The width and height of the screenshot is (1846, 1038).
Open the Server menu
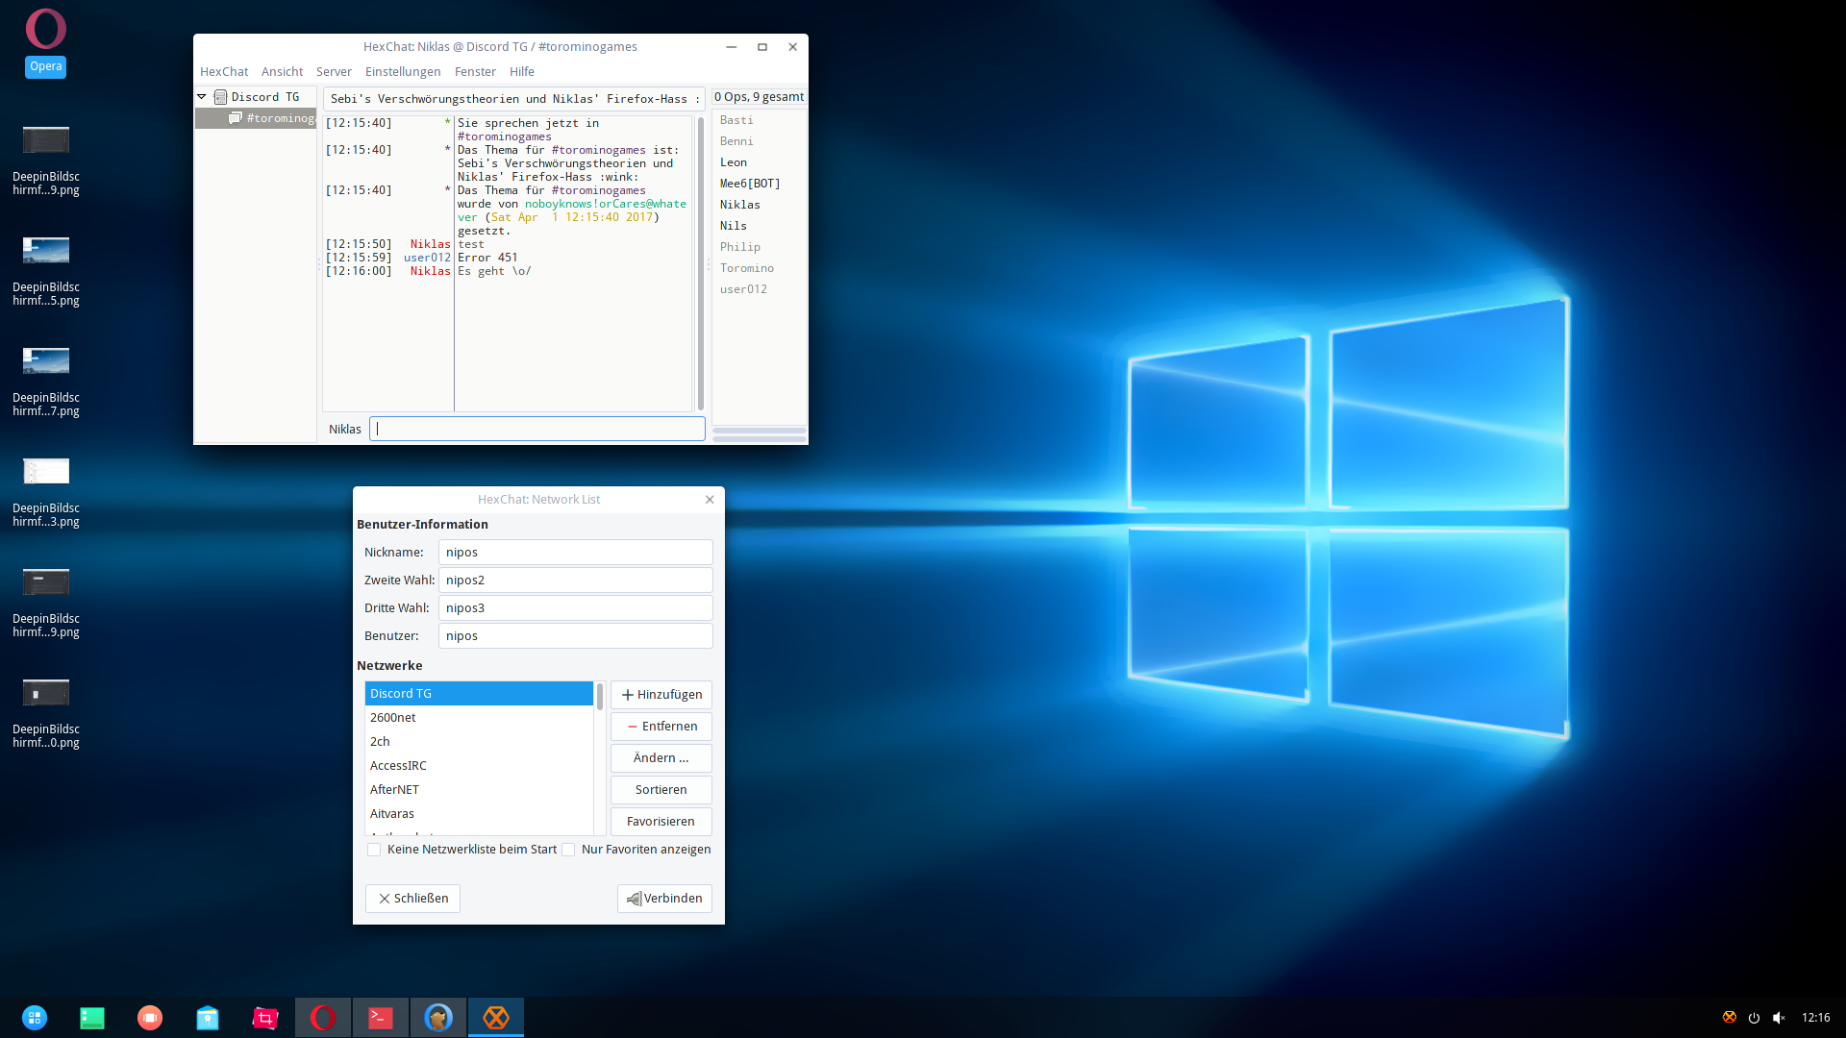(334, 72)
